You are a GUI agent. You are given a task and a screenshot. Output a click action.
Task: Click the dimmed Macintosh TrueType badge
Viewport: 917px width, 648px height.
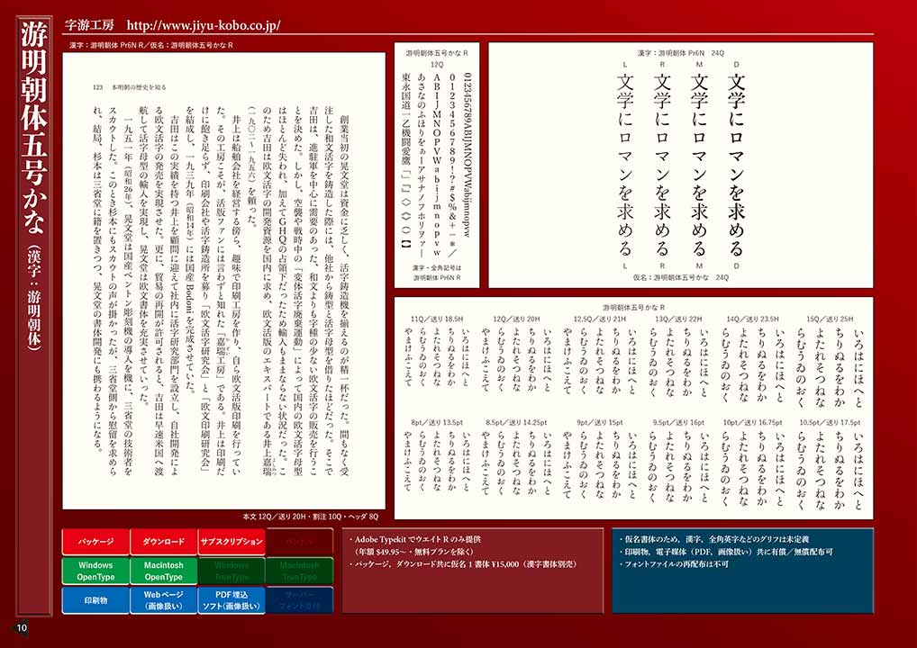pyautogui.click(x=299, y=571)
